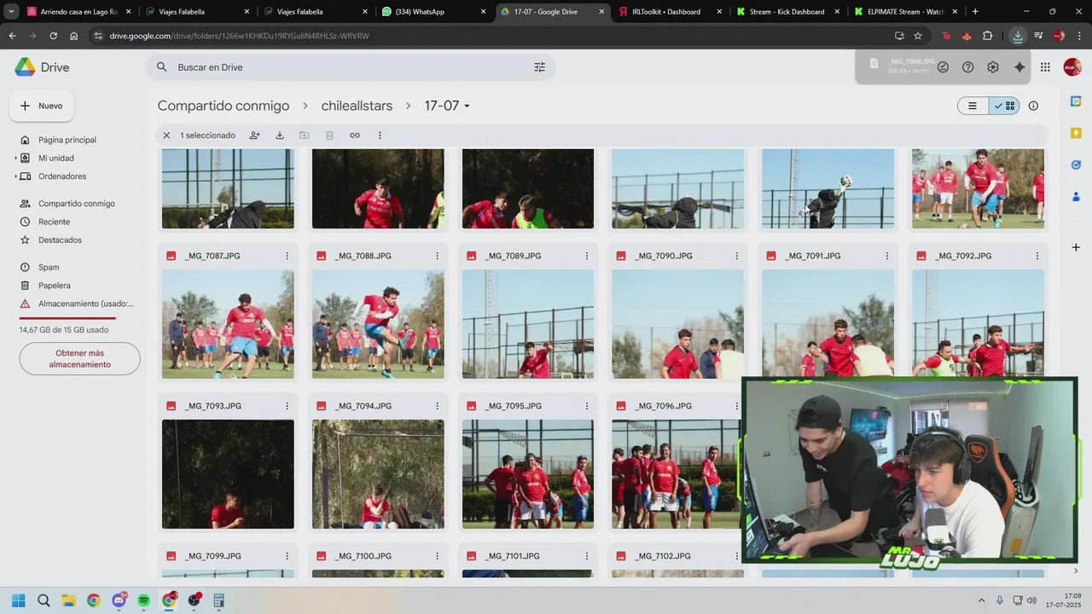1092x614 pixels.
Task: Switch to grid layout view
Action: [1004, 106]
